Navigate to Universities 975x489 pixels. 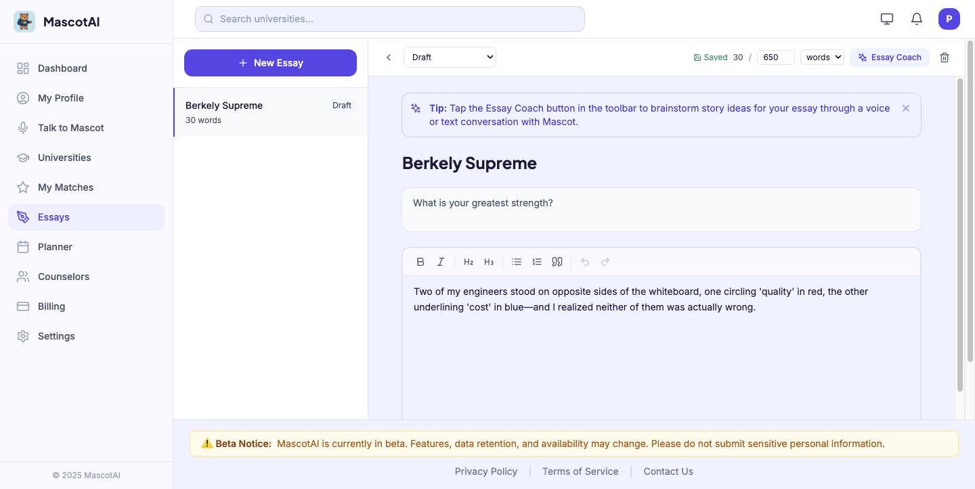click(x=86, y=158)
